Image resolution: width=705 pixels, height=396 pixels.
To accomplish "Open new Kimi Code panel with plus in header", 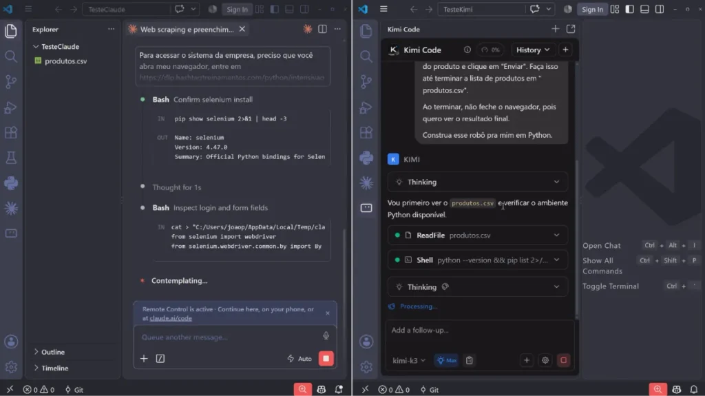I will (556, 29).
